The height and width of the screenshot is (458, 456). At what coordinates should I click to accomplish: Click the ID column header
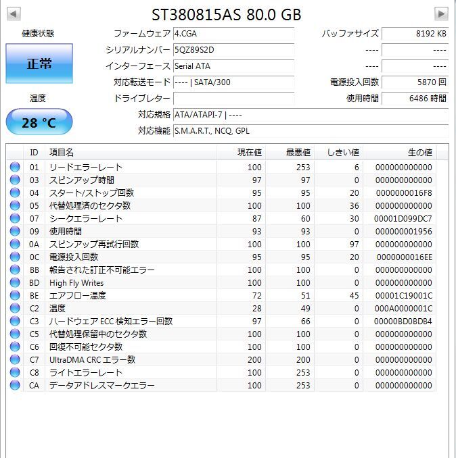(x=35, y=152)
